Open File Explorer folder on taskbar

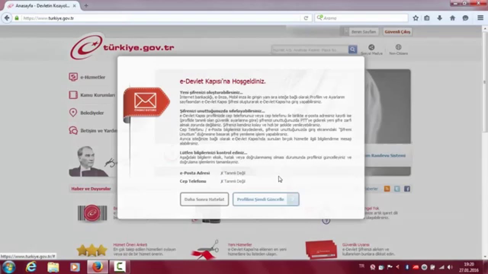tap(53, 267)
